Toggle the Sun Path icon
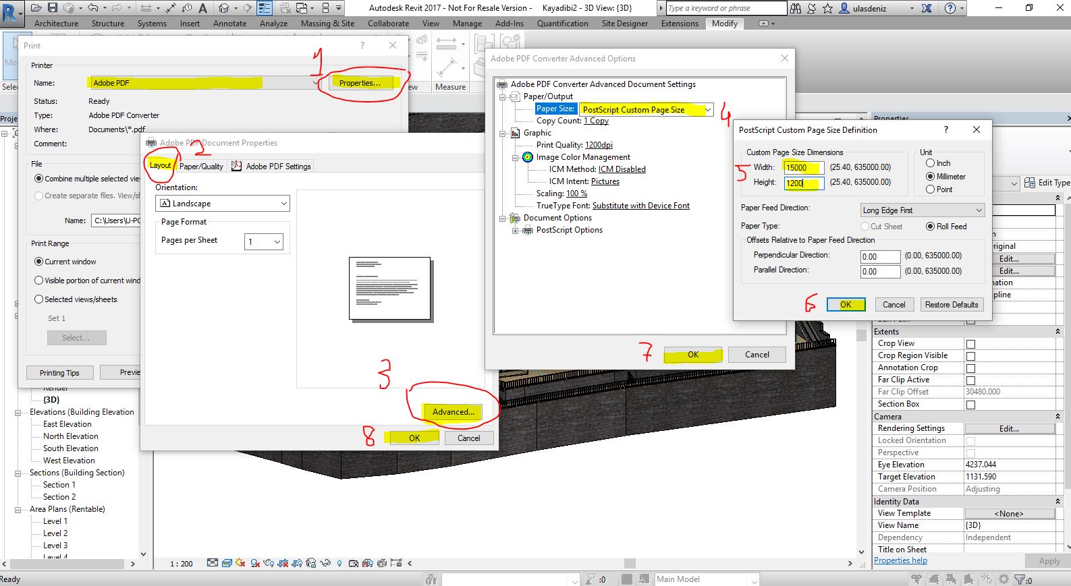 coord(241,563)
